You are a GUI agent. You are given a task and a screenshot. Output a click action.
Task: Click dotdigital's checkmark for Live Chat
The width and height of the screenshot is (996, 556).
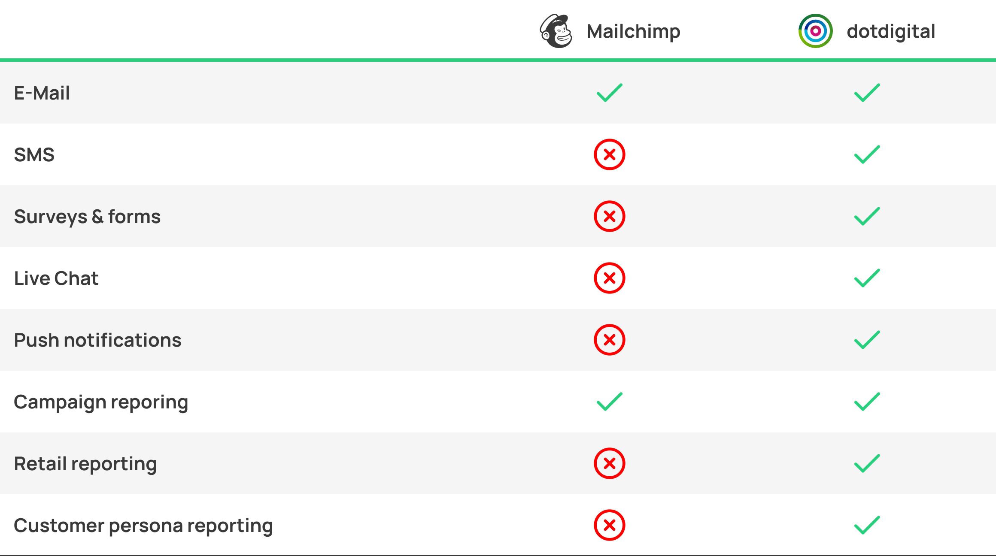[x=867, y=278]
